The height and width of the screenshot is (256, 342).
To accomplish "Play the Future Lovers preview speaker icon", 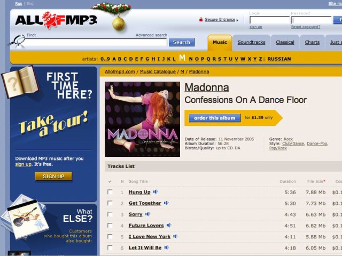I will (x=169, y=225).
